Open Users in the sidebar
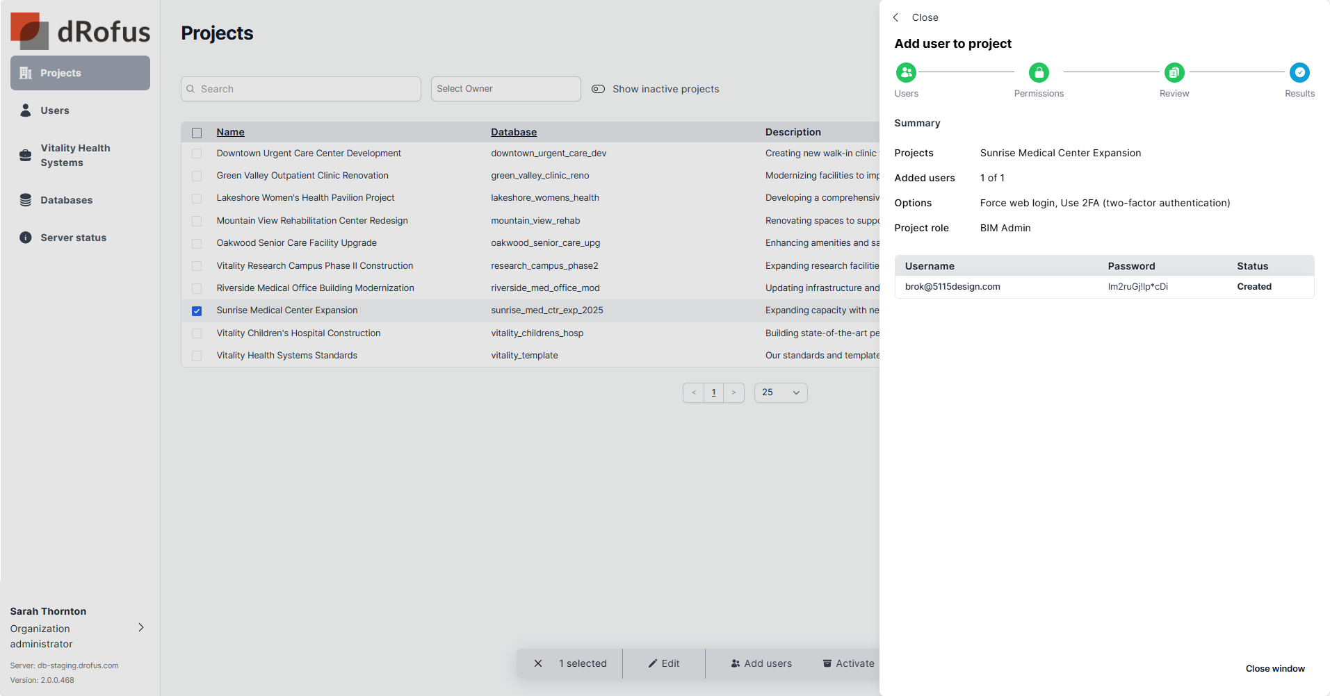The height and width of the screenshot is (696, 1330). click(55, 110)
